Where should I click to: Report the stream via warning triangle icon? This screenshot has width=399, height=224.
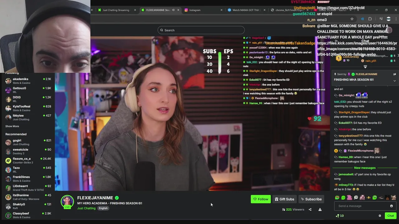tap(320, 209)
